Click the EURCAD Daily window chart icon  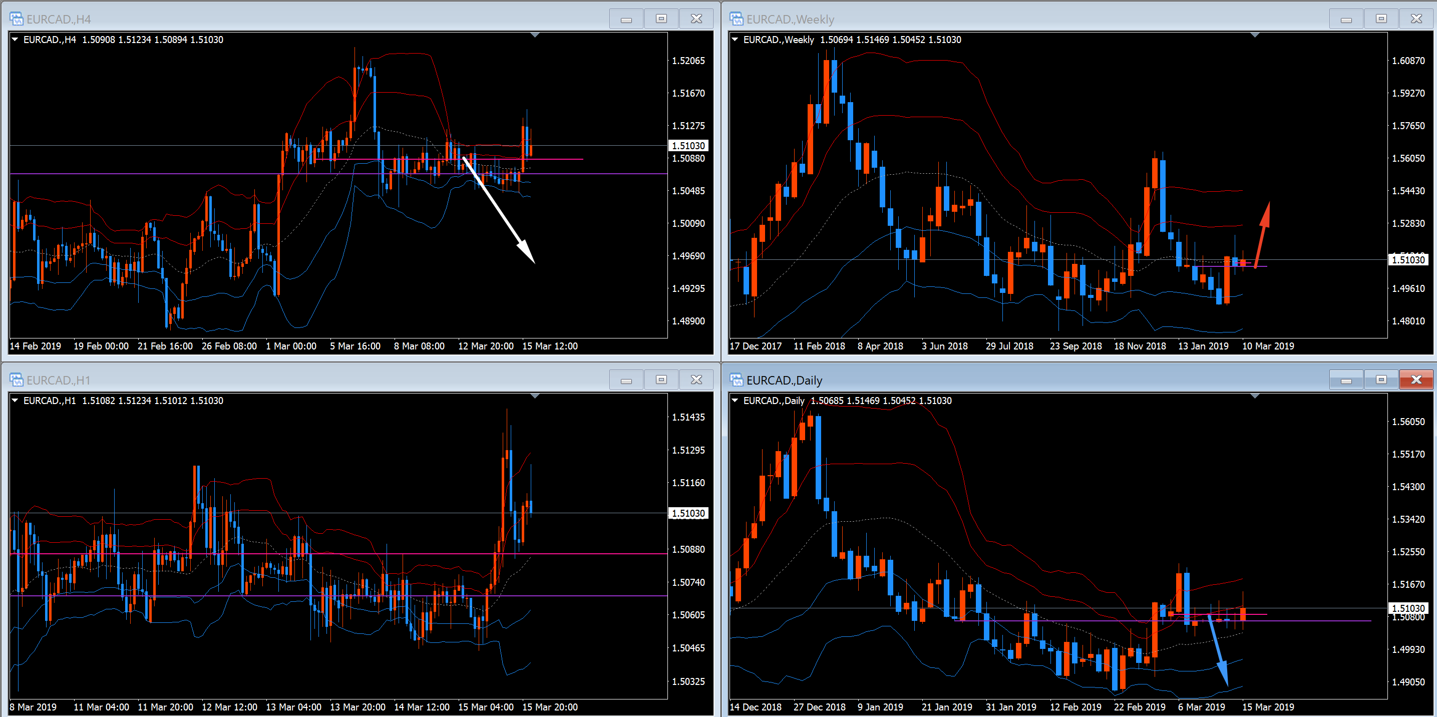pos(737,380)
